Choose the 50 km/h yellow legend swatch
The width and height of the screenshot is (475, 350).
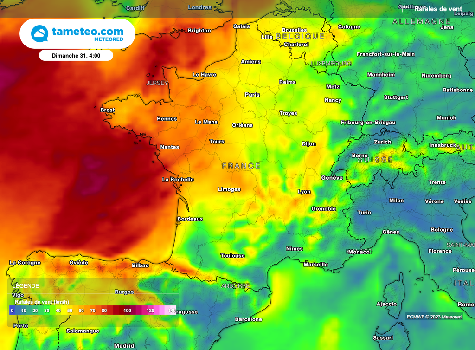point(70,310)
